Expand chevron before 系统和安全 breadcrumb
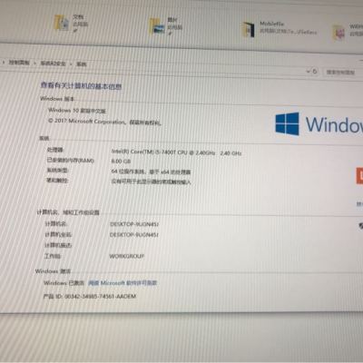Viewport: 363px width, 363px height. pos(35,64)
